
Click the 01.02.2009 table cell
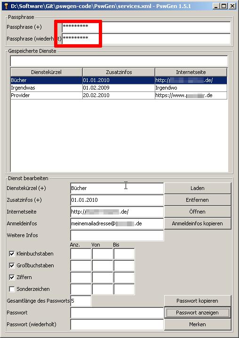[119, 88]
